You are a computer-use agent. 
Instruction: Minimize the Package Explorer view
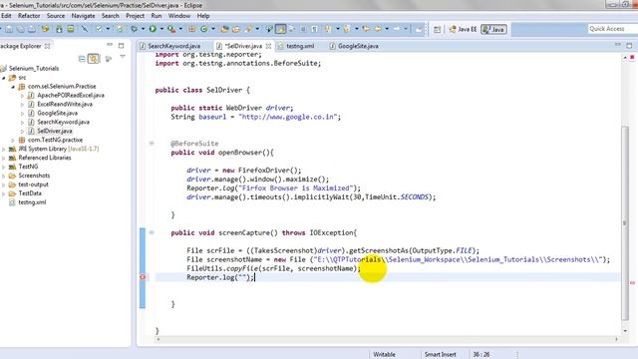pos(110,45)
